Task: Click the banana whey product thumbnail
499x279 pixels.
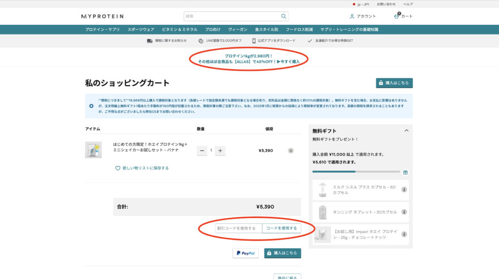Action: tap(93, 150)
